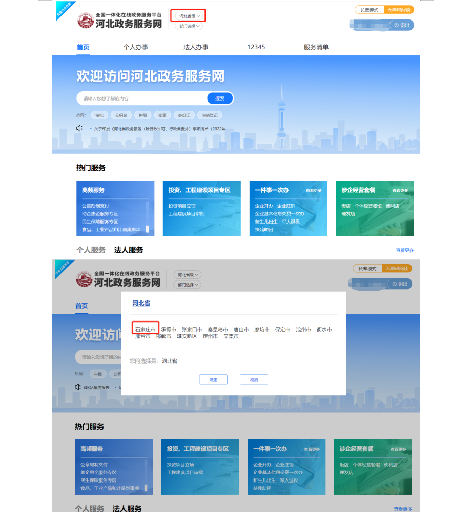
Task: Select 承德市 in the city dialog
Action: click(169, 330)
